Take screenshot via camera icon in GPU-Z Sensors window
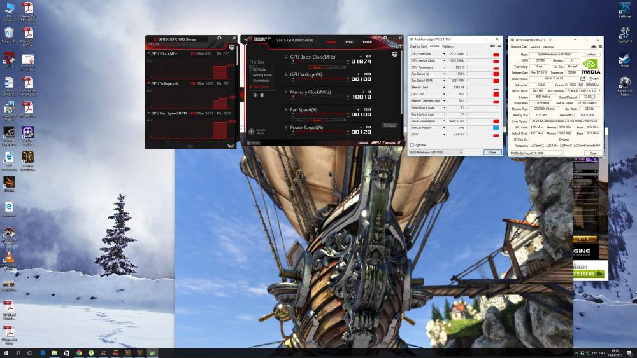This screenshot has height=358, width=637. coord(492,46)
